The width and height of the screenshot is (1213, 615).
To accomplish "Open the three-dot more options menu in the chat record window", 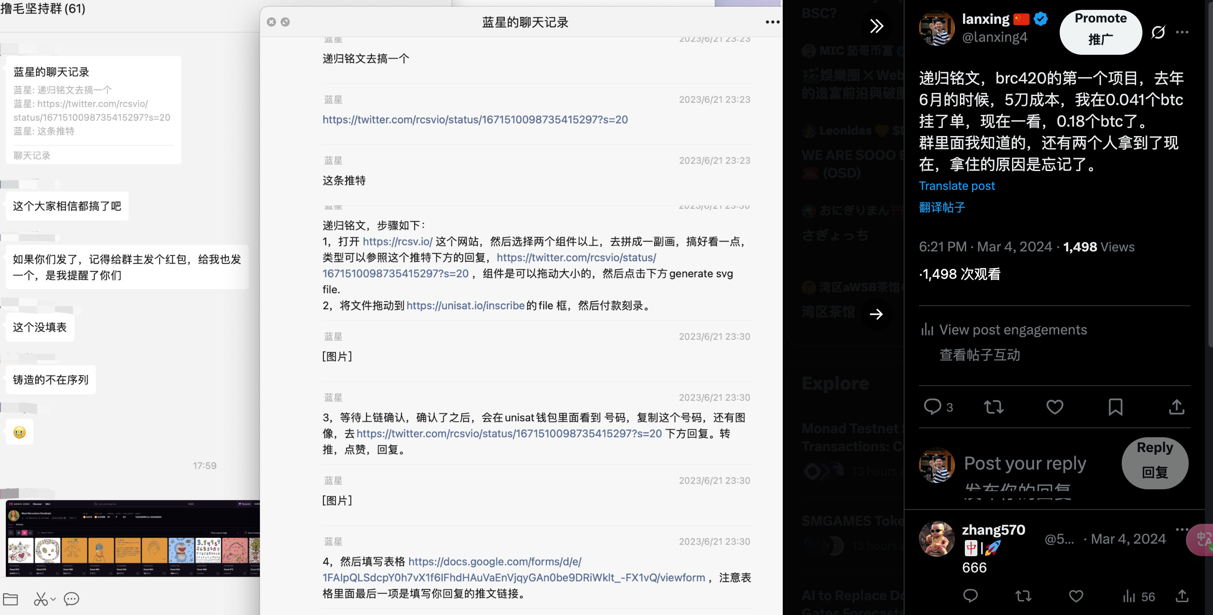I will pos(772,22).
